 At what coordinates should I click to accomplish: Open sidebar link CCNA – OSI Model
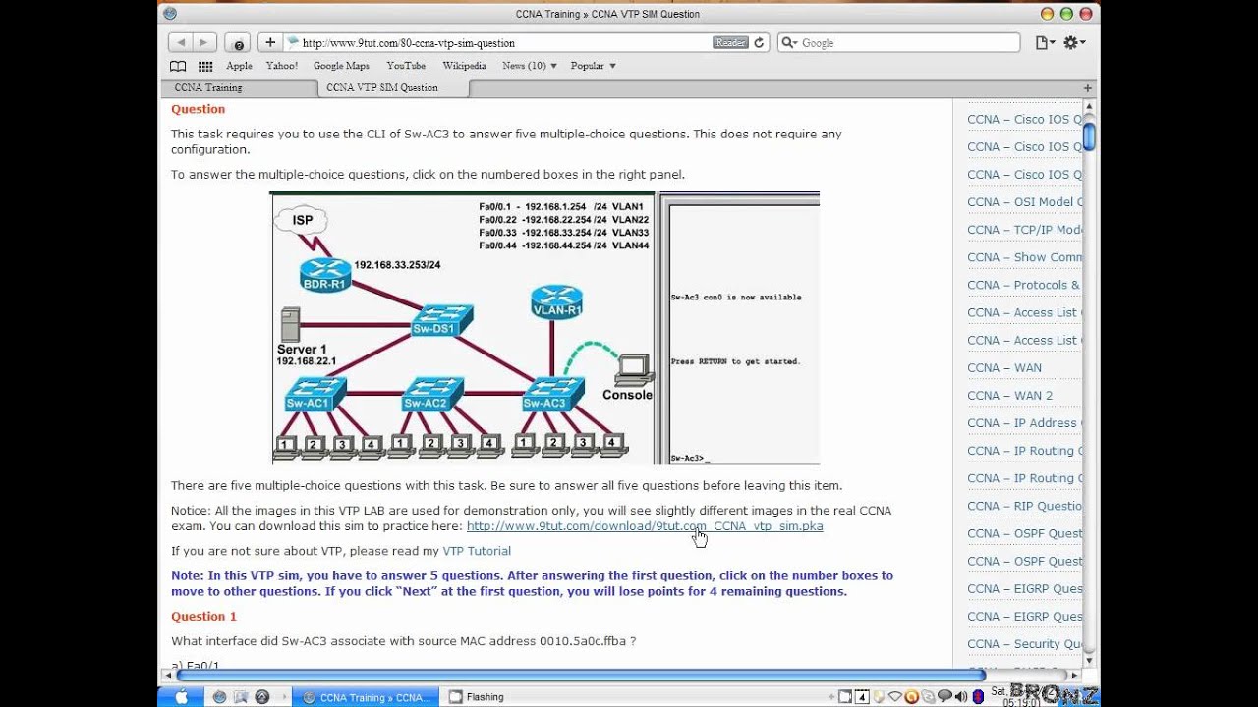coord(1024,202)
